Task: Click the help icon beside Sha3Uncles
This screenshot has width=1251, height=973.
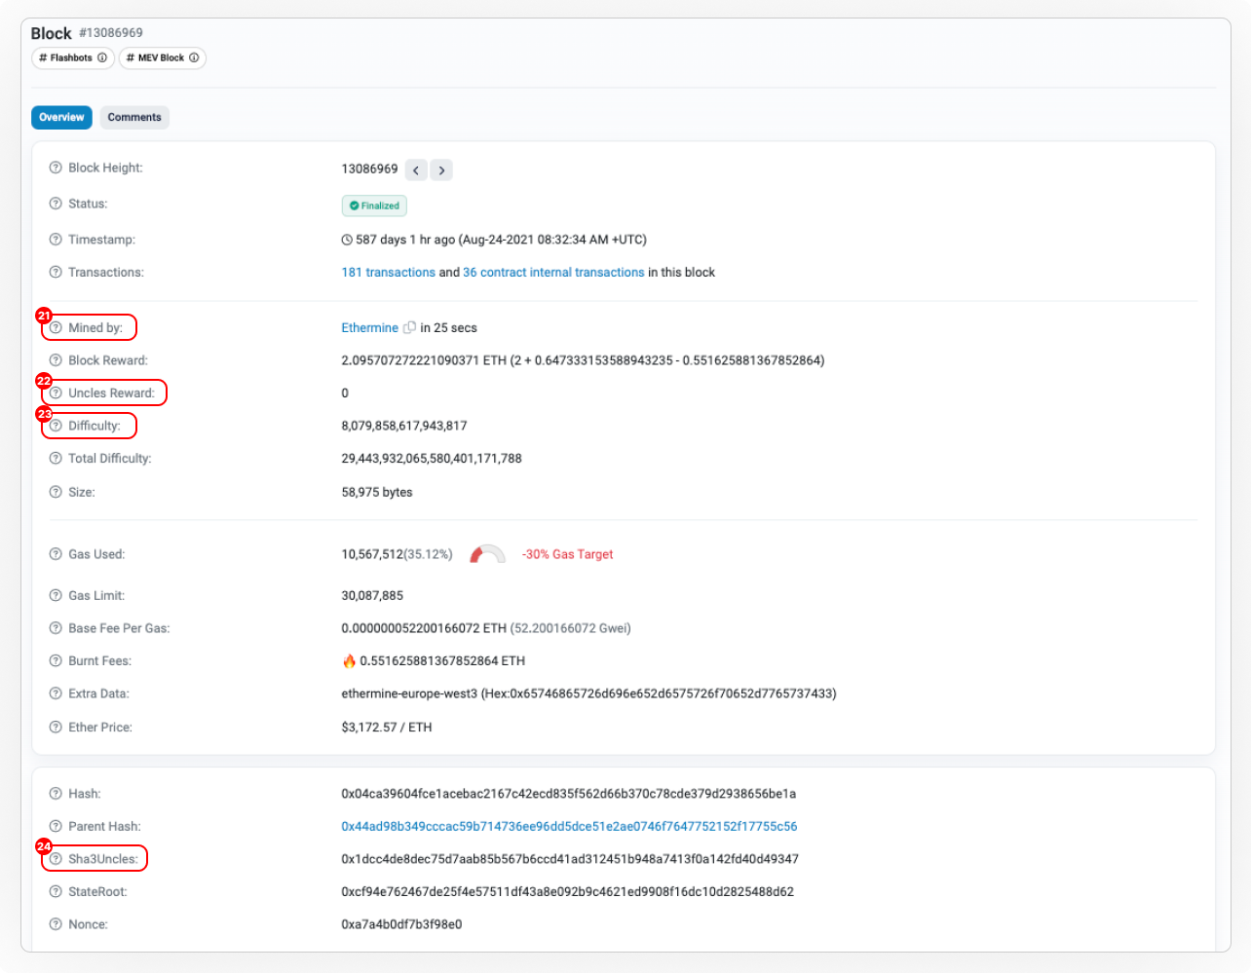Action: (x=56, y=859)
